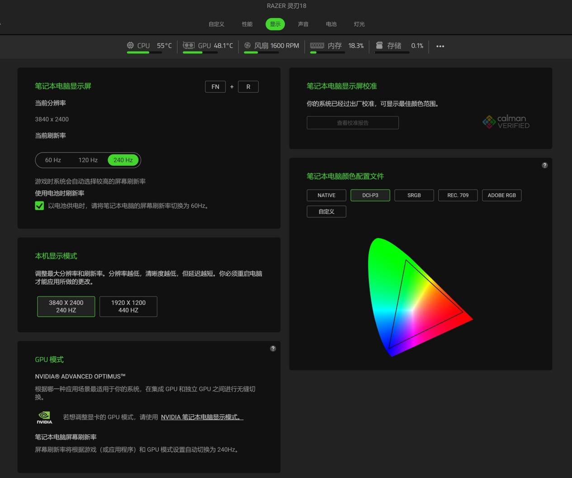Click the GPU card icon
The height and width of the screenshot is (478, 572).
tap(189, 45)
